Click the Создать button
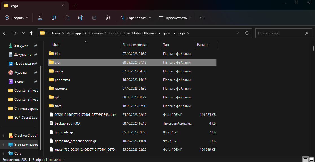The width and height of the screenshot is (315, 162). (x=16, y=18)
